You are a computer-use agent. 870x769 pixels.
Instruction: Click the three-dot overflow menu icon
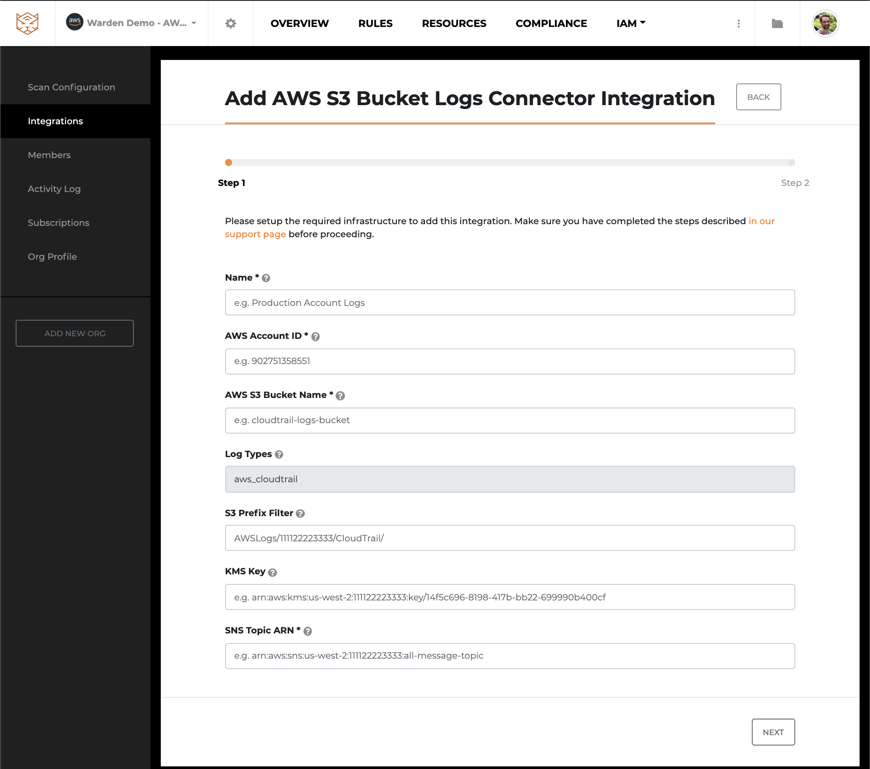(x=739, y=23)
